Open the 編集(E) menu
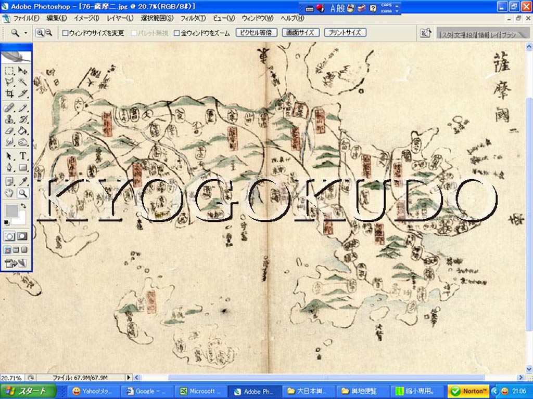Viewport: 533px width, 399px height. (56, 18)
